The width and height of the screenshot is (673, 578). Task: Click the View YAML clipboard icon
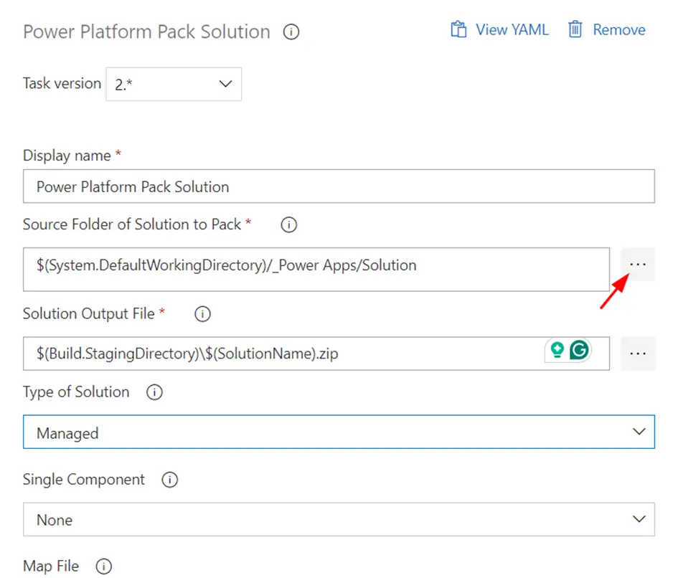pyautogui.click(x=458, y=29)
